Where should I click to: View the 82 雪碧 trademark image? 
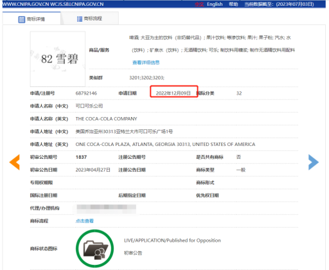(58, 59)
